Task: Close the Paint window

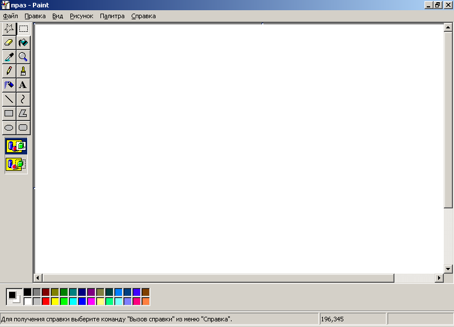Action: point(448,5)
